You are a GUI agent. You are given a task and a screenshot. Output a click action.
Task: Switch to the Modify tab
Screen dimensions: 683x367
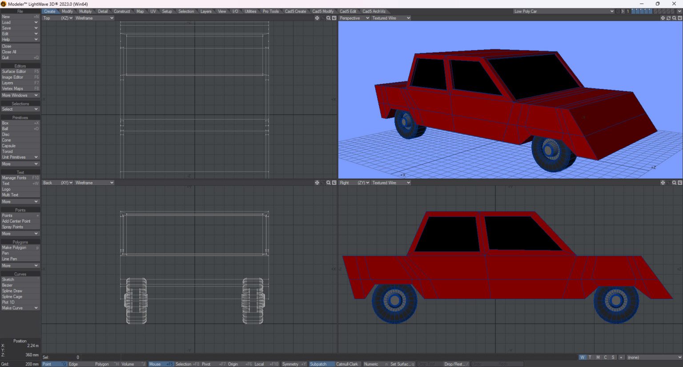tap(67, 11)
